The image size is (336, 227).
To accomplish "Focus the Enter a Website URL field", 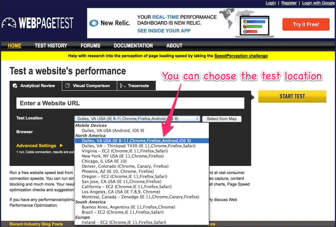I will click(130, 103).
